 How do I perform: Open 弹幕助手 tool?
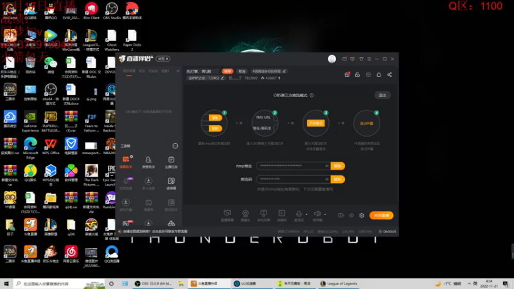pyautogui.click(x=126, y=162)
